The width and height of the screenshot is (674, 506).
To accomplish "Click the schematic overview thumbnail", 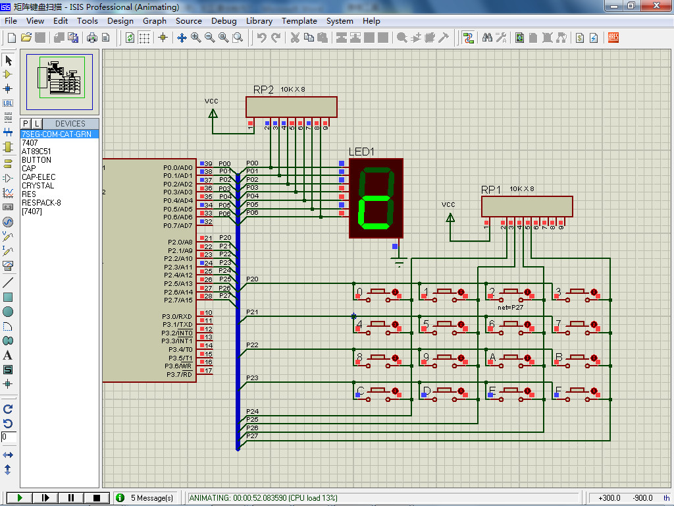I will coord(60,82).
